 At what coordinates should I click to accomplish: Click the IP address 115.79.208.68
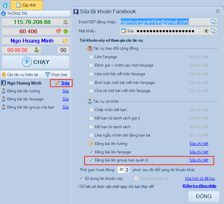point(32,22)
